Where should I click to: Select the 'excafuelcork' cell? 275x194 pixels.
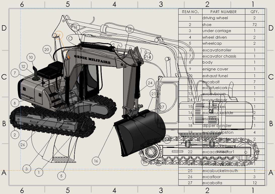(x=224, y=88)
